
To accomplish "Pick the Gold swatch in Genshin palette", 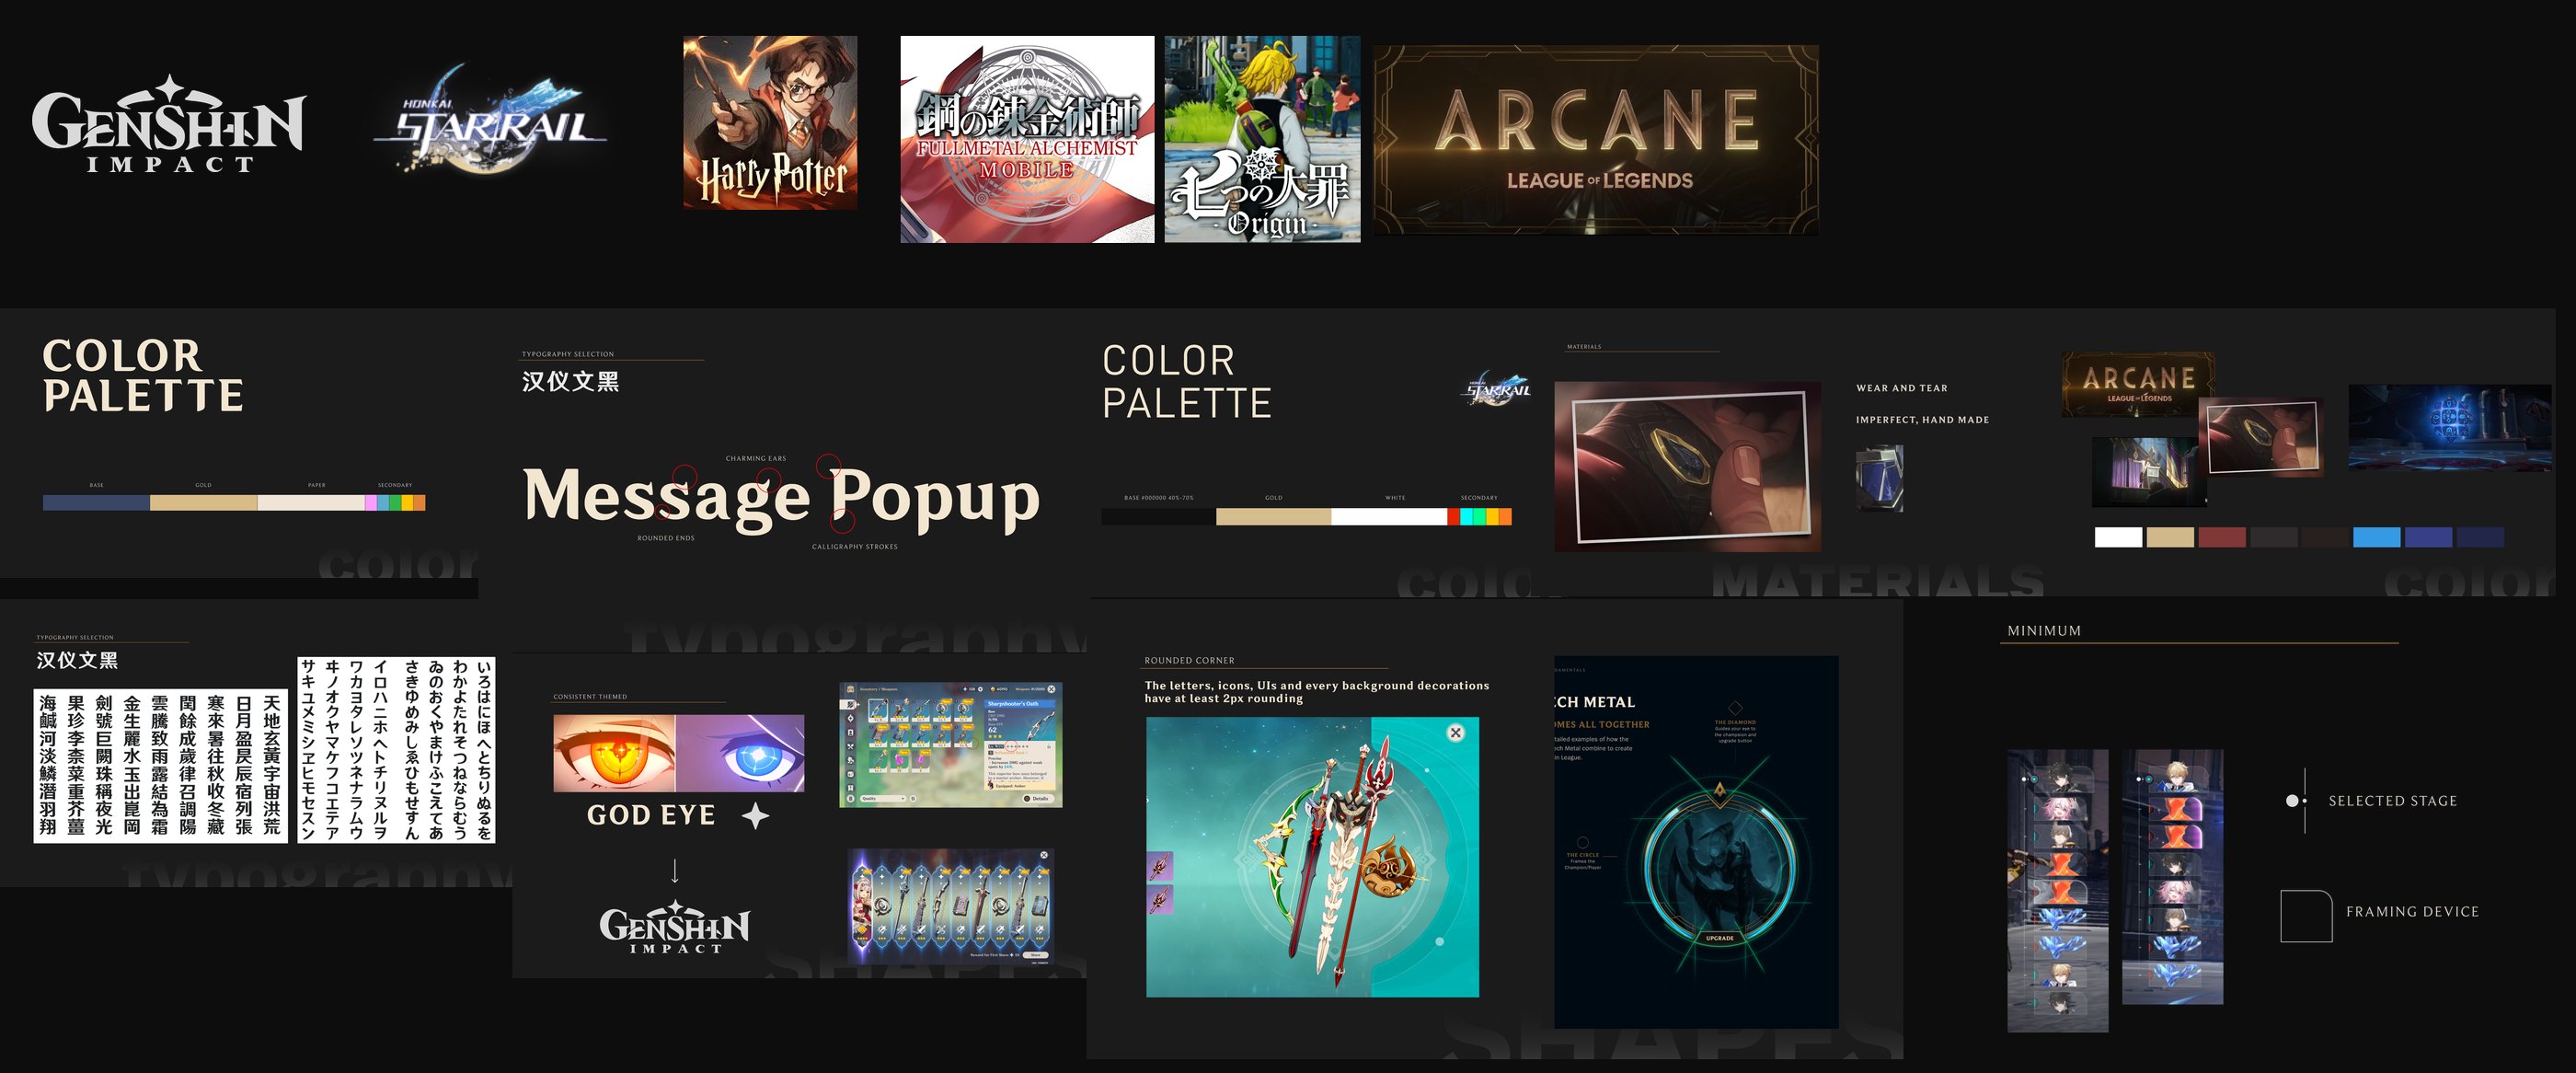I will click(203, 503).
